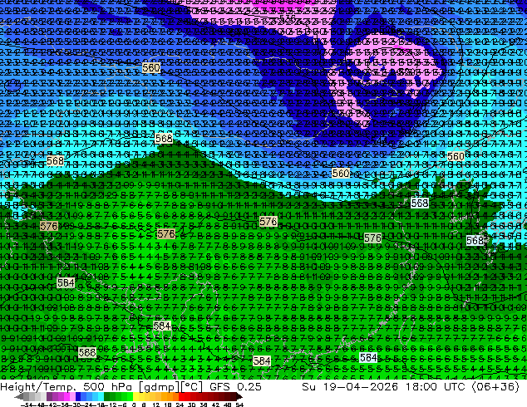This screenshot has width=527, height=407.
Task: Click the "[°C]" temperature unit label
Action: (x=192, y=387)
